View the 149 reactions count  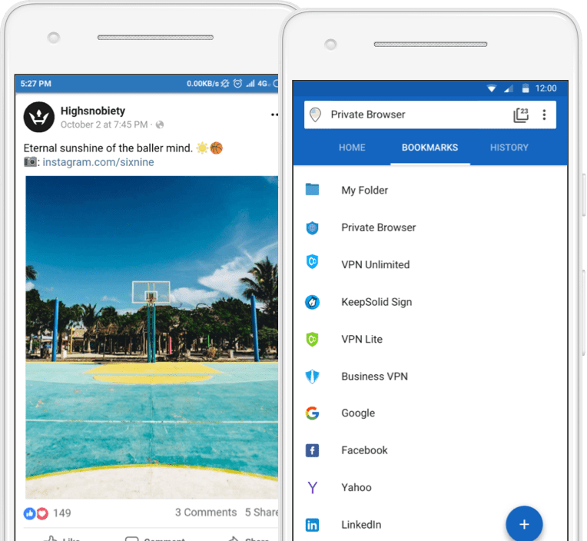pos(61,513)
